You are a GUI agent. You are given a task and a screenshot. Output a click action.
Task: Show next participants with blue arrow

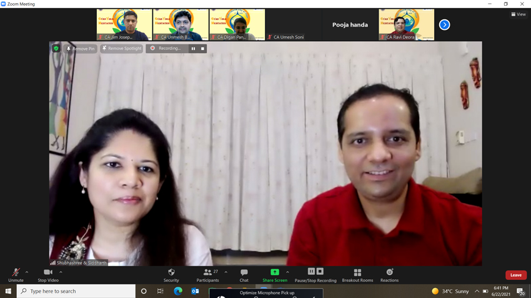(x=444, y=25)
